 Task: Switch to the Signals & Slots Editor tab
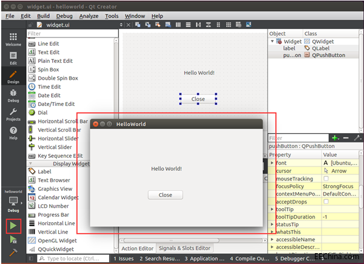(x=184, y=248)
